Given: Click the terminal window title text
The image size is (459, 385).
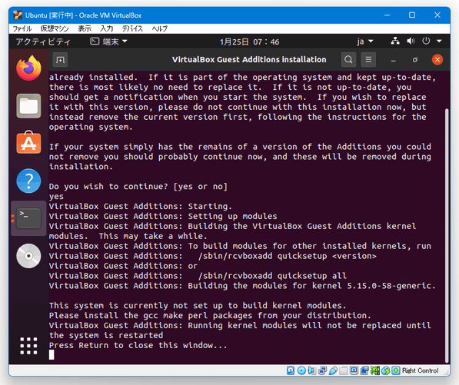Looking at the screenshot, I should tap(249, 60).
